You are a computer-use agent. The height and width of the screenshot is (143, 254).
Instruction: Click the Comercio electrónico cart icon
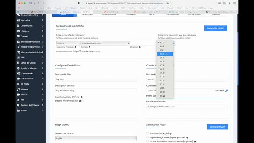[x=19, y=52]
